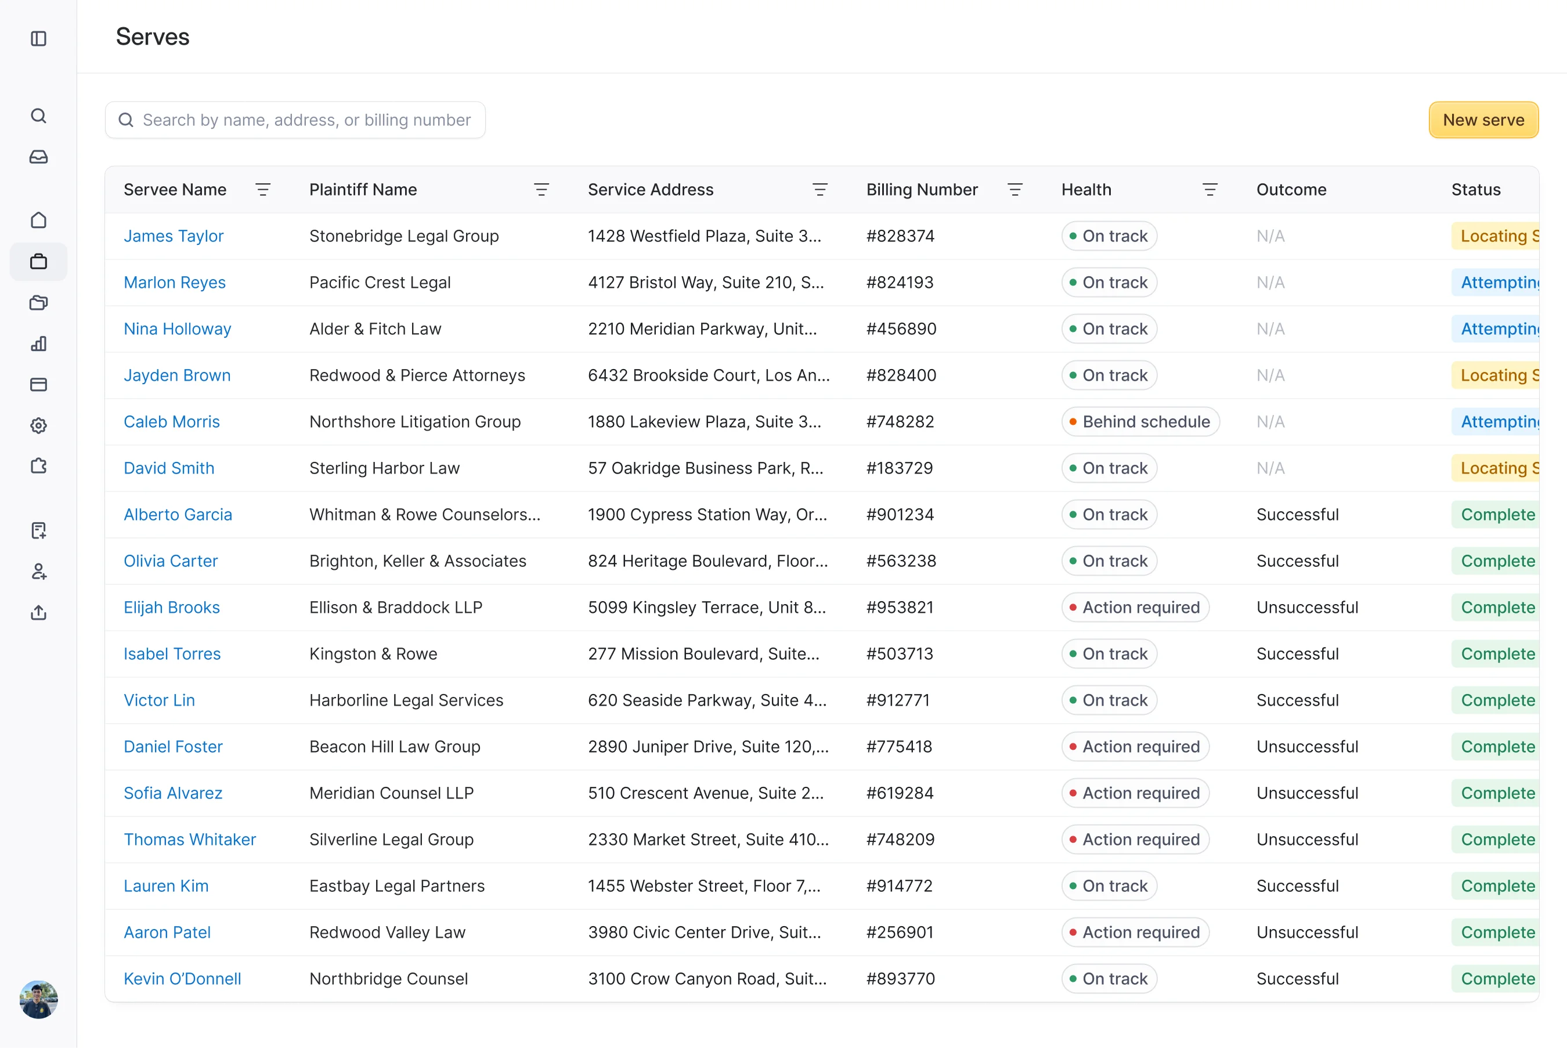
Task: Open James Taylor serve link
Action: [173, 236]
